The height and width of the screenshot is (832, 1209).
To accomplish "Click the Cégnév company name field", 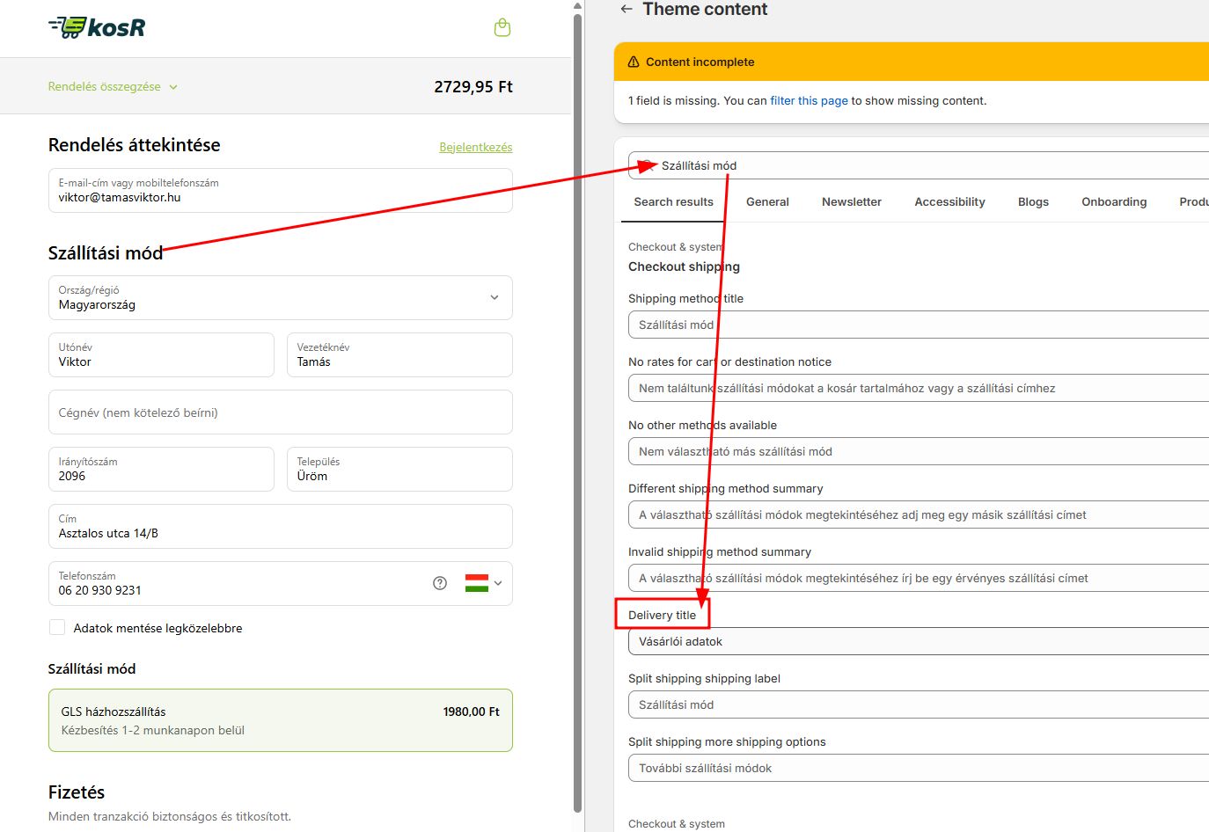I will point(280,412).
